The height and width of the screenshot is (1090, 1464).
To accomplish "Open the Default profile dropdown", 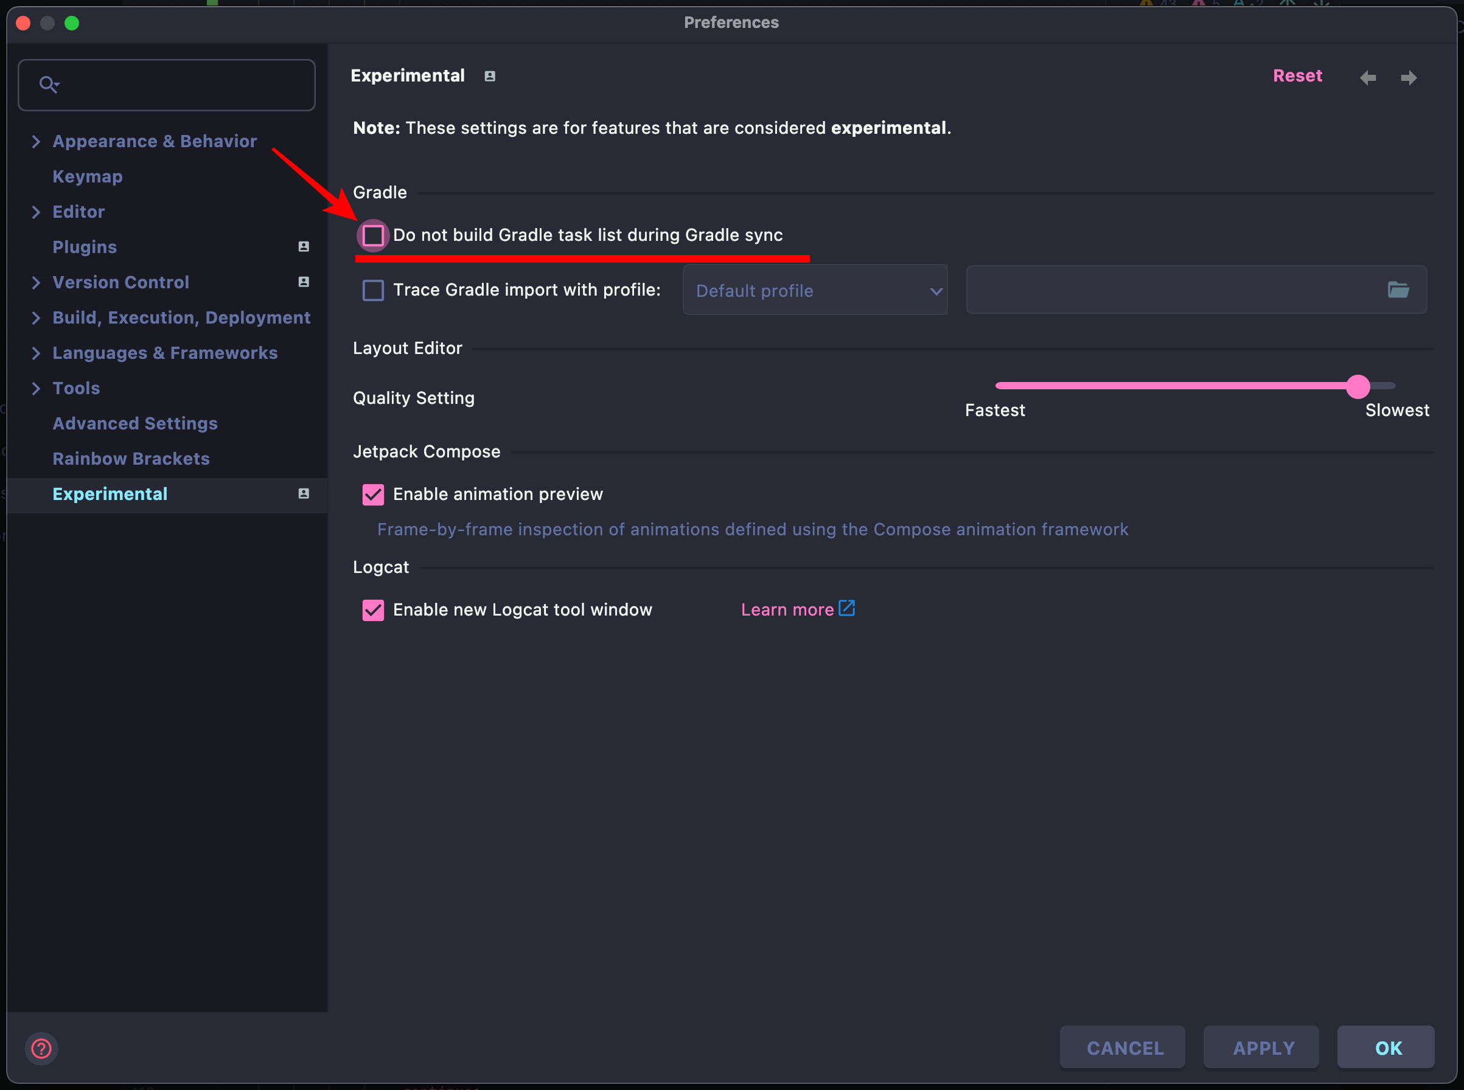I will 815,290.
